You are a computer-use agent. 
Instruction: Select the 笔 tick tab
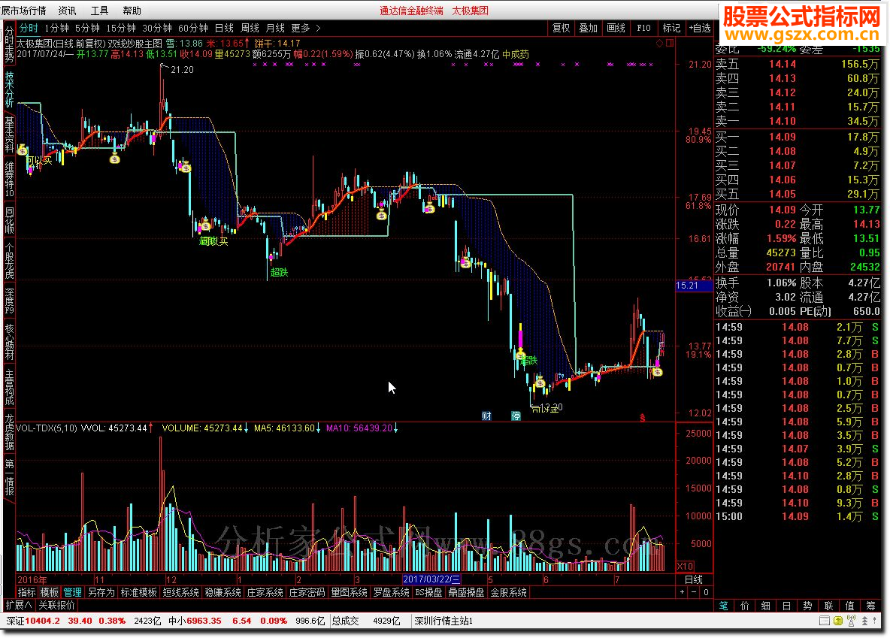coord(724,606)
